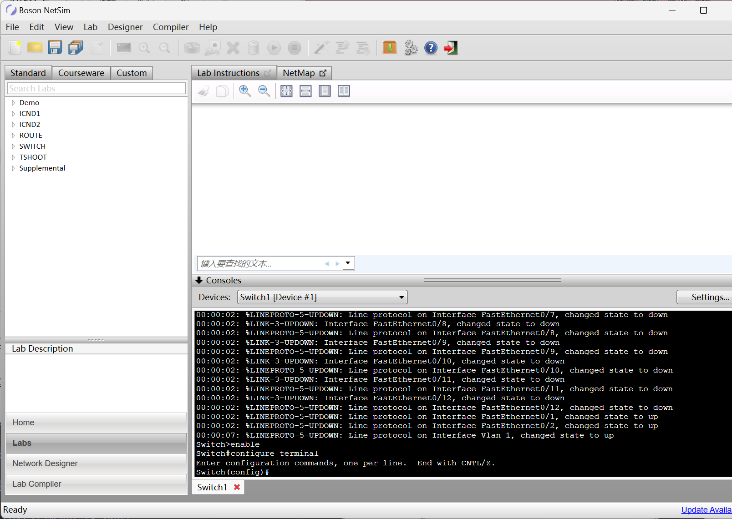732x519 pixels.
Task: Zoom out on the lab instructions
Action: [x=264, y=91]
